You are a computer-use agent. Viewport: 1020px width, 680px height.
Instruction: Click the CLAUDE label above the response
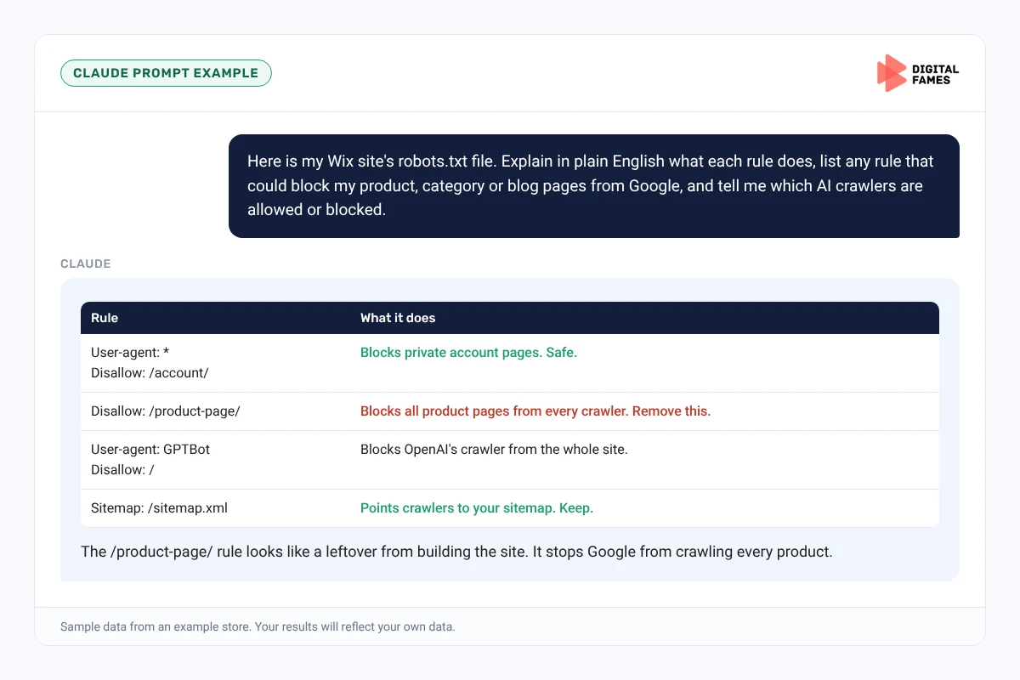point(86,263)
